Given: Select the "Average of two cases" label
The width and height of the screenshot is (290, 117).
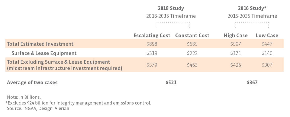Looking at the screenshot, I should pos(32,82).
